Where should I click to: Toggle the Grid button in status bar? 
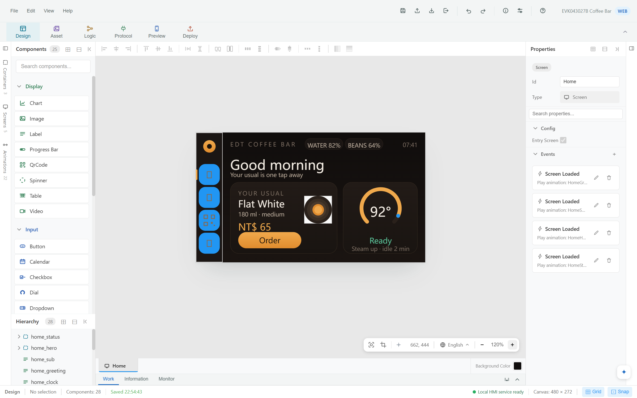[x=593, y=392]
